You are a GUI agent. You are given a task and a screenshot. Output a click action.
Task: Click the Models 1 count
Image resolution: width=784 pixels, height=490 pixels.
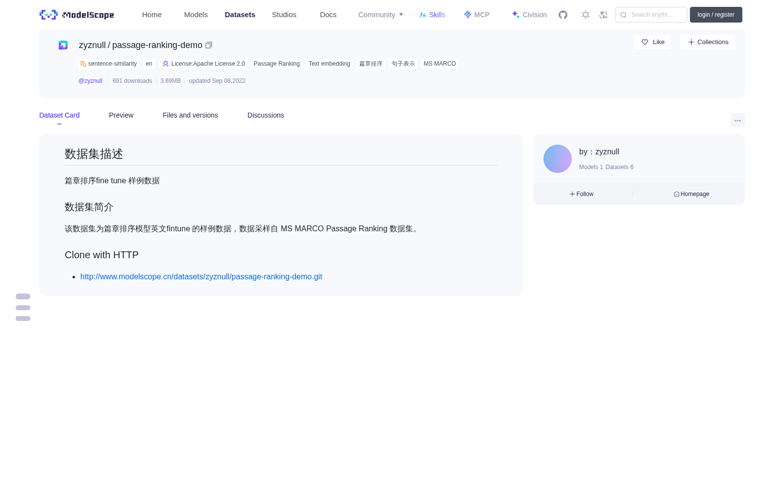coord(591,167)
